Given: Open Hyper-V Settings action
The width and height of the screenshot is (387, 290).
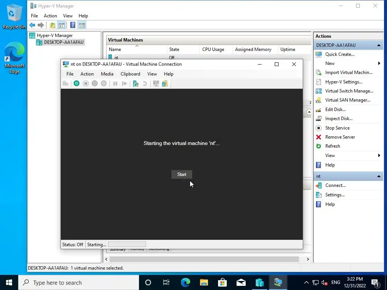Looking at the screenshot, I should click(x=344, y=82).
